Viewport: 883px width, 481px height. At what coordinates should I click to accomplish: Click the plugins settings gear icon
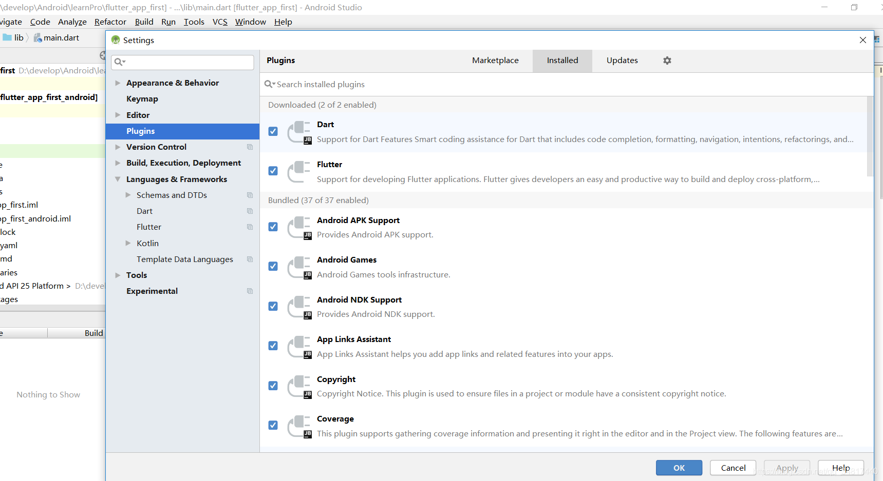tap(667, 61)
